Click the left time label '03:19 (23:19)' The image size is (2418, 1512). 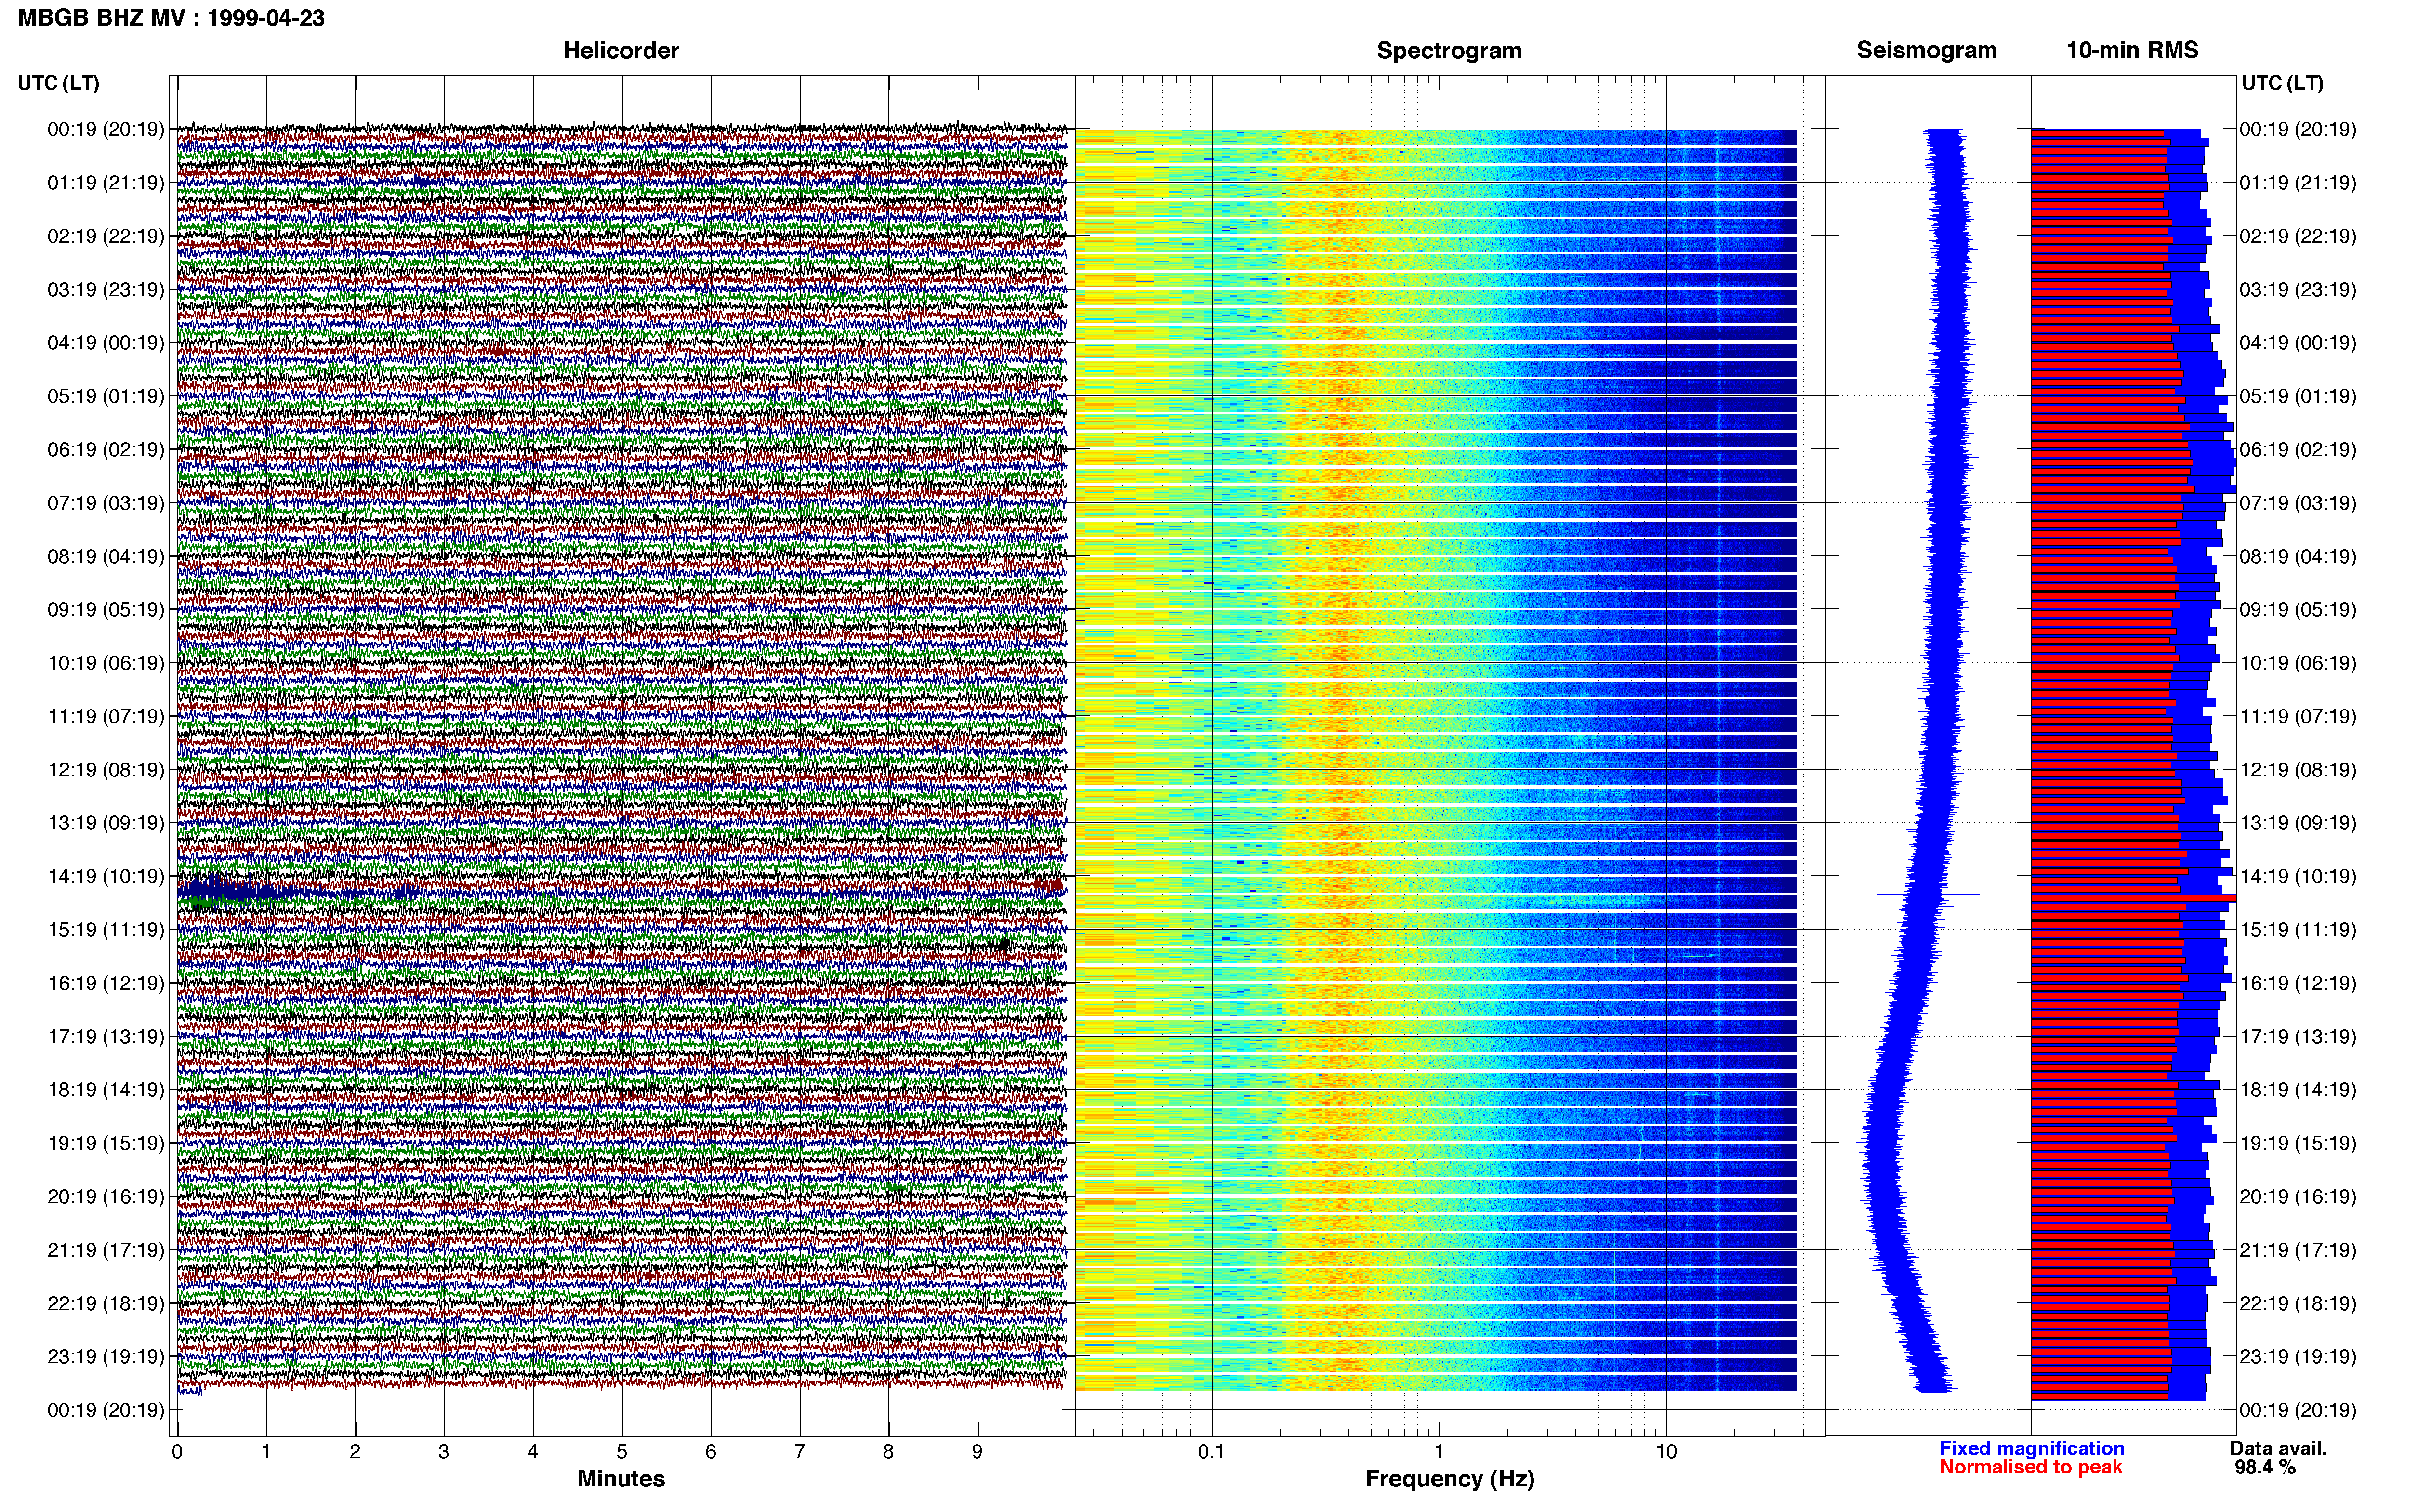106,290
